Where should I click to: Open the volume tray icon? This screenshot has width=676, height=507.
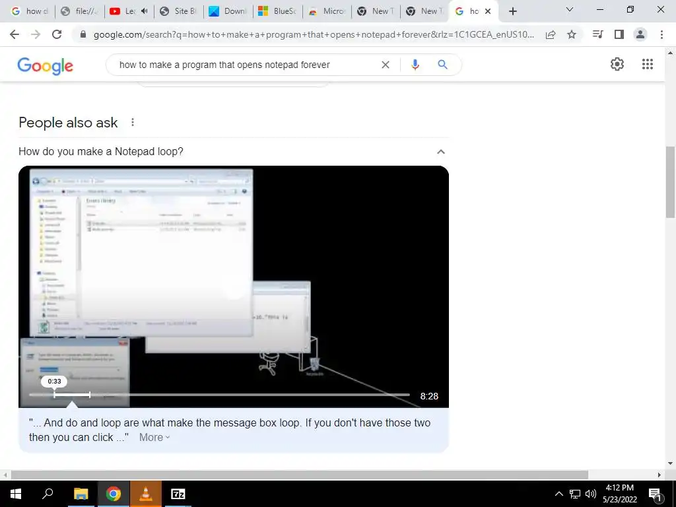click(590, 494)
